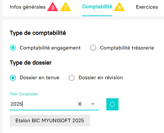This screenshot has height=133, width=164.
Task: Clear the Plan Comptable field with X
Action: pyautogui.click(x=80, y=104)
